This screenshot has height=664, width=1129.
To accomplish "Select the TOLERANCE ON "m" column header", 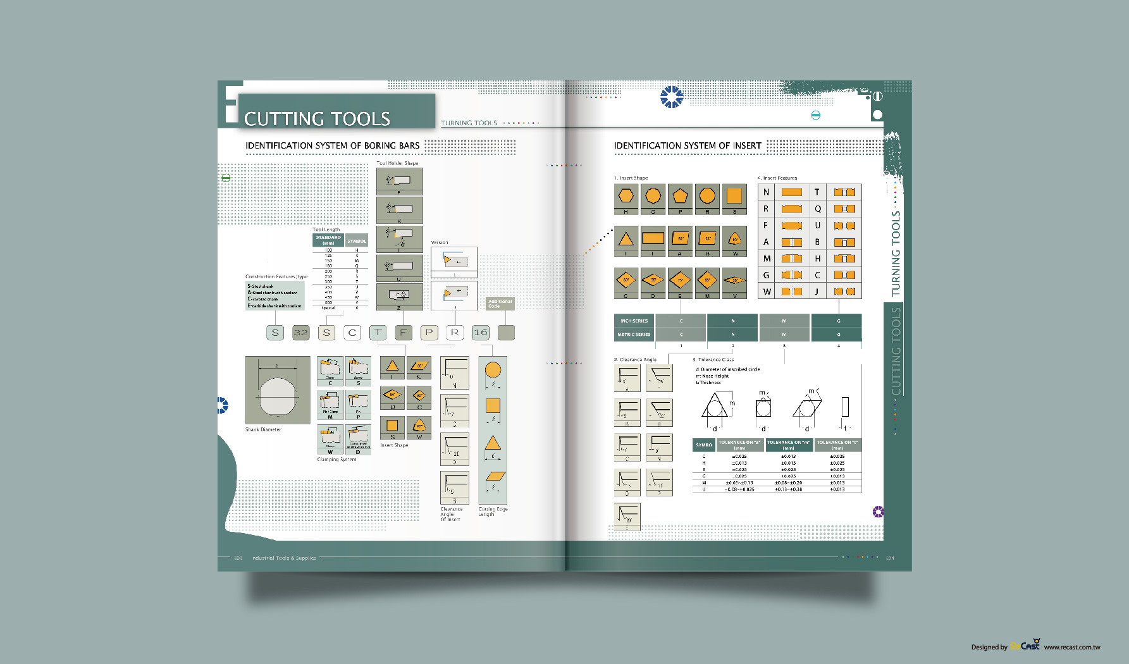I will pyautogui.click(x=788, y=445).
